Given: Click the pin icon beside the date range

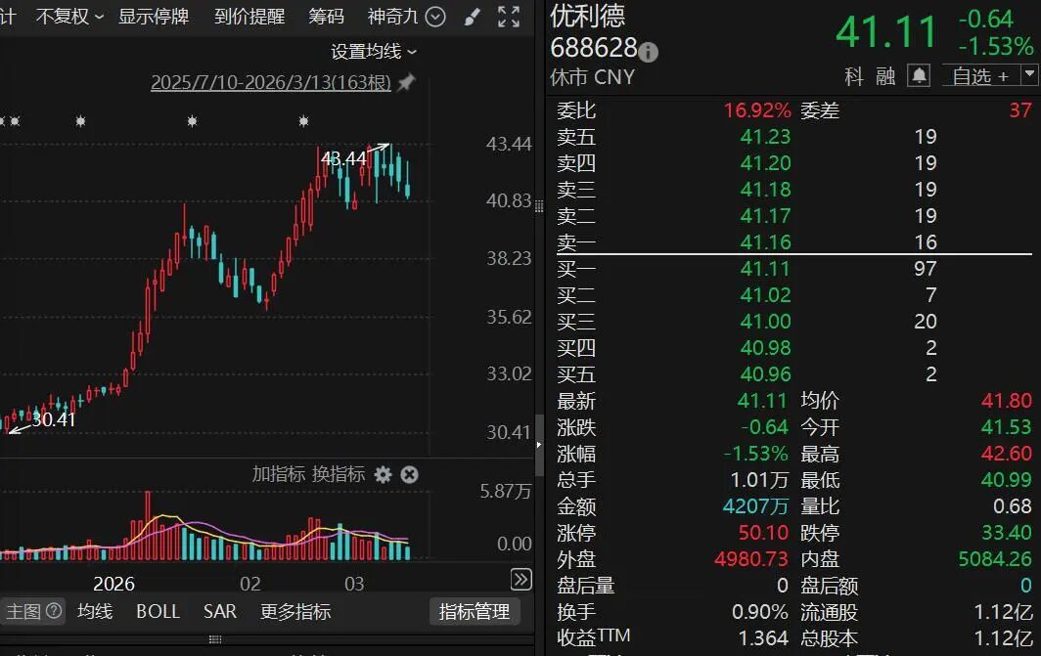Looking at the screenshot, I should point(406,83).
